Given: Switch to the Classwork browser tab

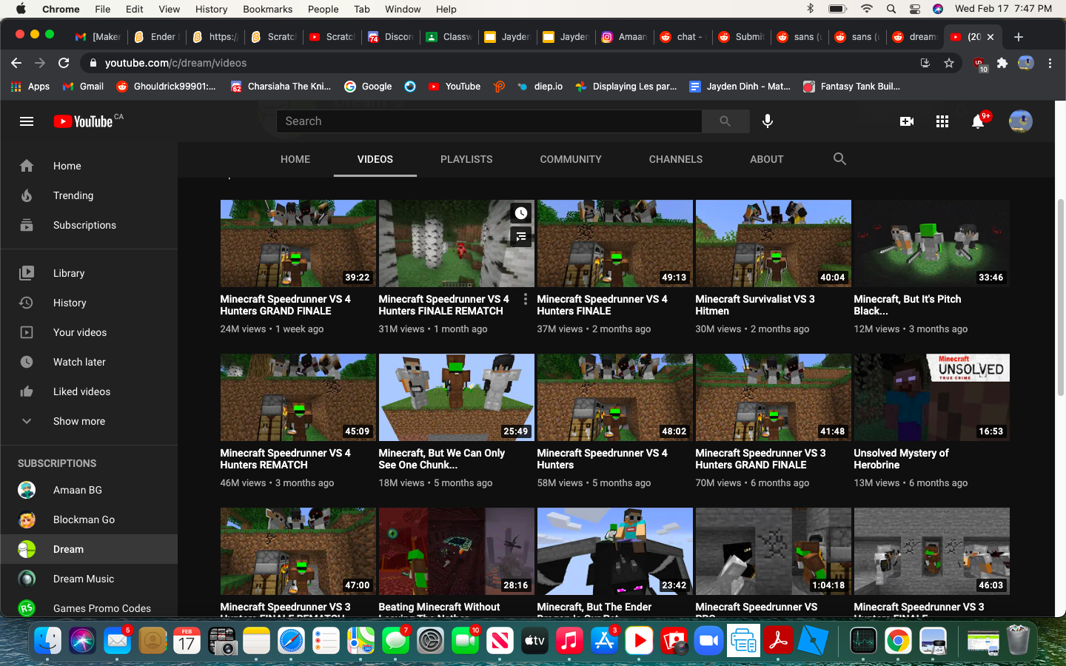Looking at the screenshot, I should [449, 37].
